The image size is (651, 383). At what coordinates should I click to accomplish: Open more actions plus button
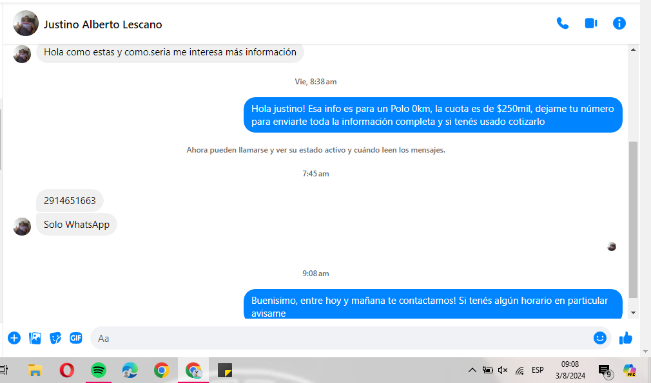[14, 338]
